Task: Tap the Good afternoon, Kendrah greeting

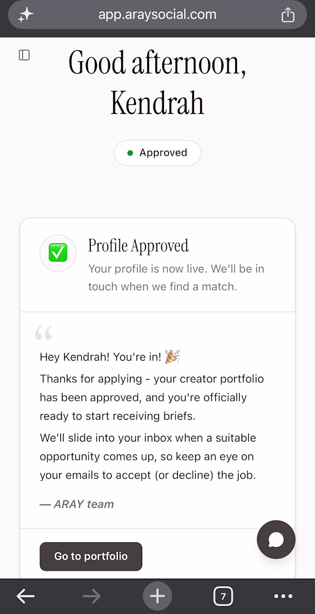Action: click(157, 82)
